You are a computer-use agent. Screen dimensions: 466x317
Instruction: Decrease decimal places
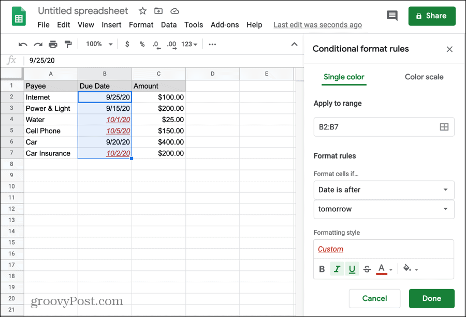click(x=156, y=44)
